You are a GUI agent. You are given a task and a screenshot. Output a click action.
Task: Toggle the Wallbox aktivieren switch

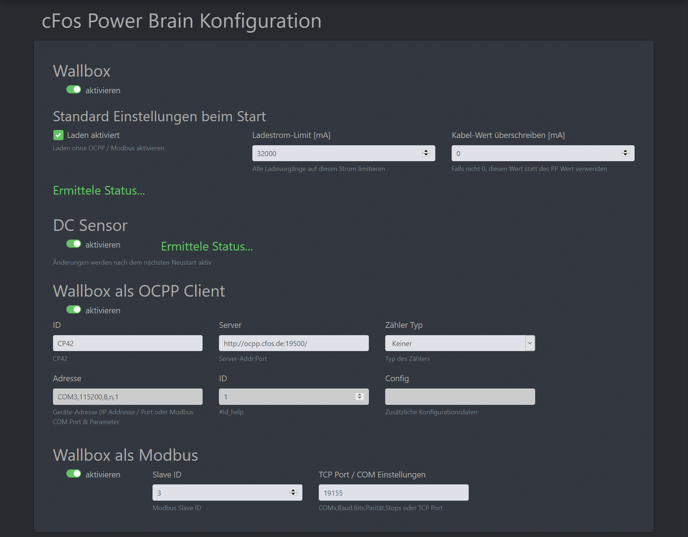[73, 90]
